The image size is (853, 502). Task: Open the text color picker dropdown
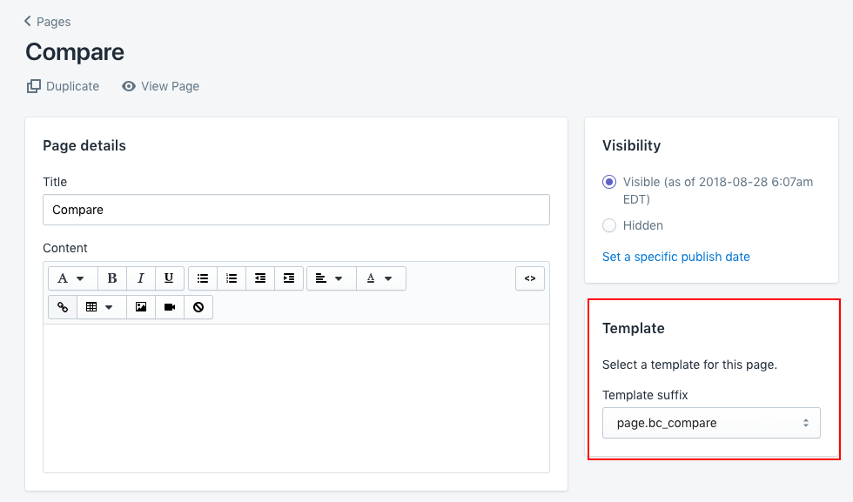(380, 278)
